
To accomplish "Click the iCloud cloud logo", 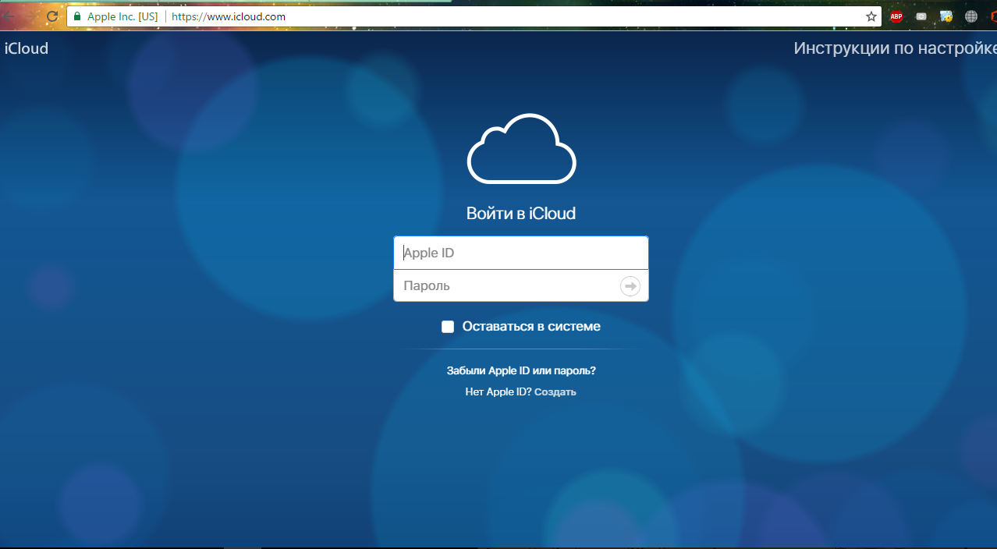I will coord(521,148).
